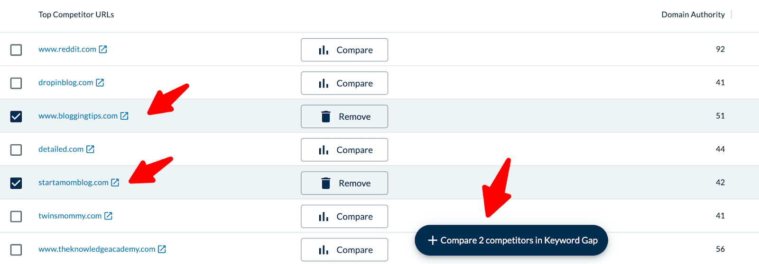
Task: Open the dropinblog.com link
Action: (x=66, y=83)
